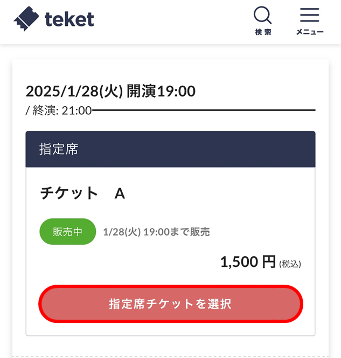Click the teket ticket logo icon

coord(26,19)
